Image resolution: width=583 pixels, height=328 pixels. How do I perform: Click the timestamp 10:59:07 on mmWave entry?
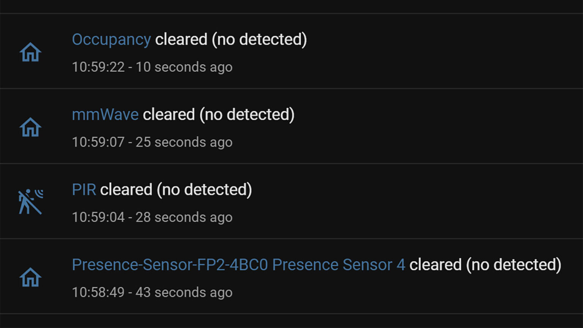[x=101, y=142]
